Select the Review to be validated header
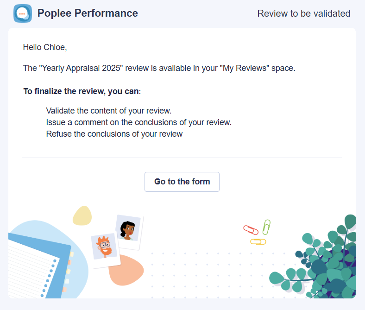 pos(303,13)
